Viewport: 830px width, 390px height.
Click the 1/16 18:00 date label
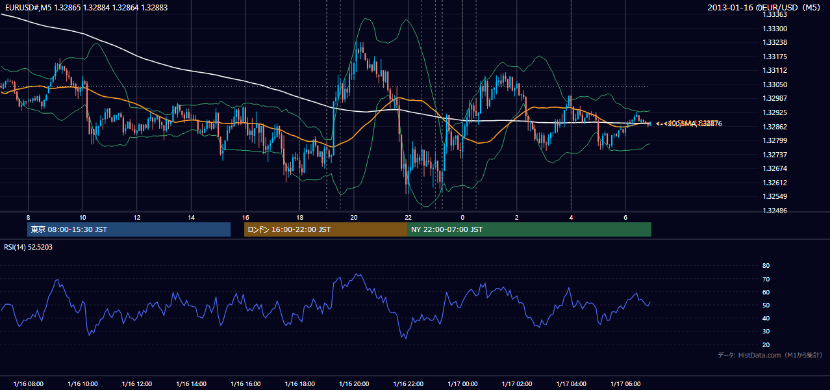(299, 384)
